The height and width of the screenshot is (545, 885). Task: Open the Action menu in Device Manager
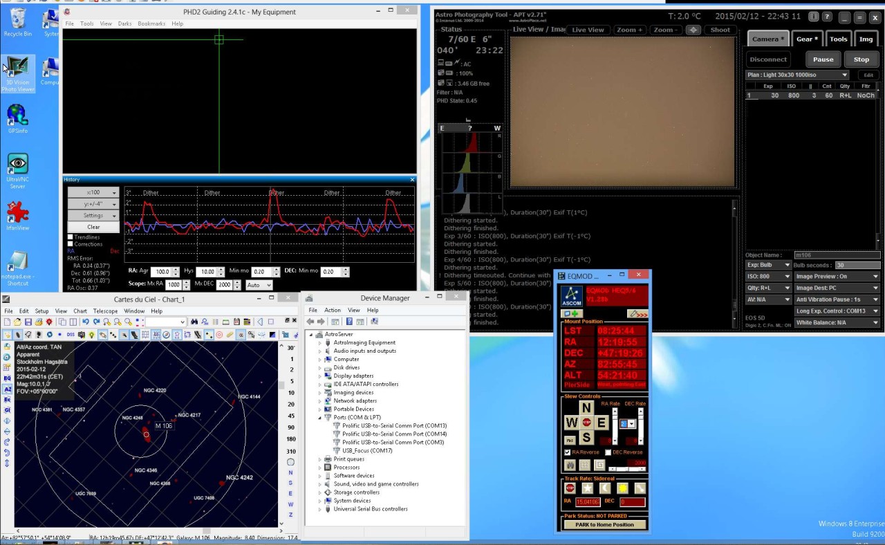pos(333,311)
